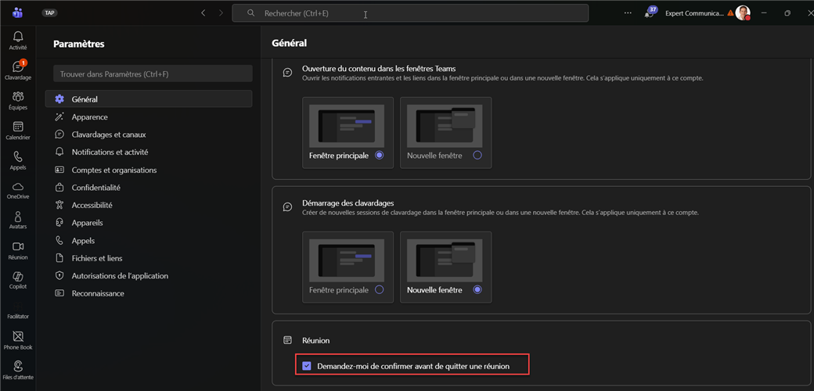Open the OneDrive cloud icon
This screenshot has height=391, width=814.
click(x=17, y=190)
